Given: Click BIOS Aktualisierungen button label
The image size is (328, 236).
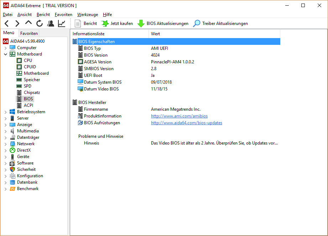Looking at the screenshot, I should tap(167, 23).
